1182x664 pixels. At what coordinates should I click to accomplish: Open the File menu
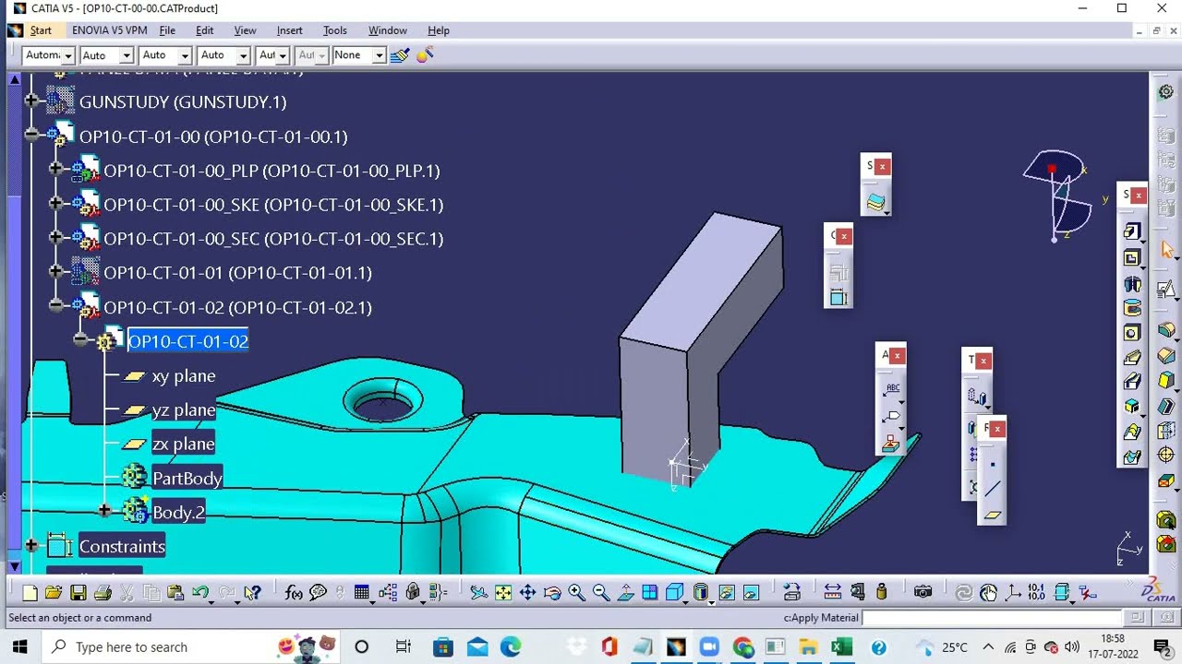tap(167, 30)
